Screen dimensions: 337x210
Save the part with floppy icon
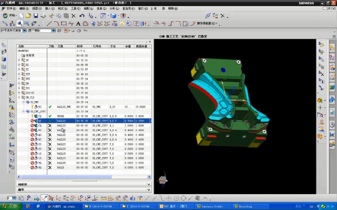point(36,16)
